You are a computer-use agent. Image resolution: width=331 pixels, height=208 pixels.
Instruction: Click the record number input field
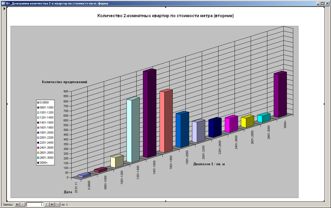(35, 205)
